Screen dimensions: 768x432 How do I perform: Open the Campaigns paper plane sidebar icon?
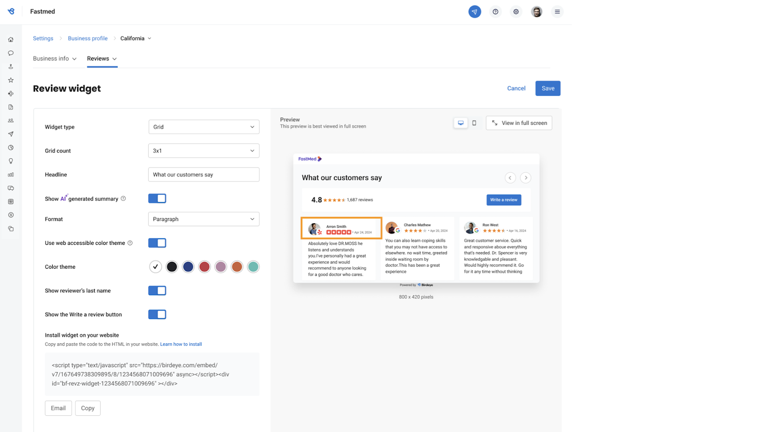click(x=11, y=134)
